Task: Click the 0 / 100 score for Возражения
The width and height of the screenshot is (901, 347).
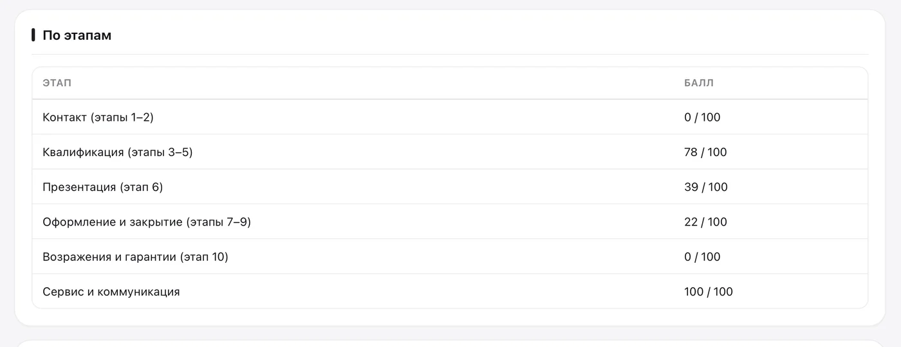Action: click(702, 256)
